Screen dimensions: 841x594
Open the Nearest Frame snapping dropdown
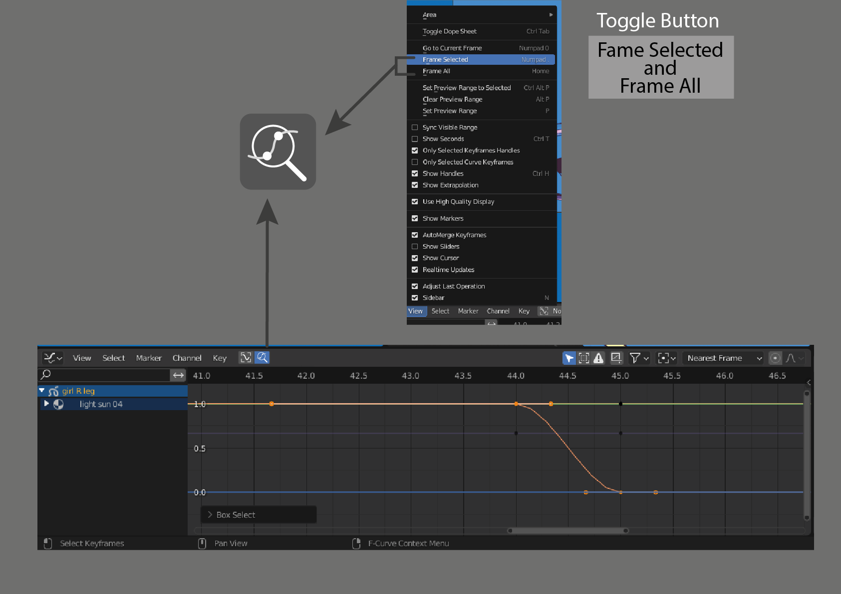click(x=724, y=358)
